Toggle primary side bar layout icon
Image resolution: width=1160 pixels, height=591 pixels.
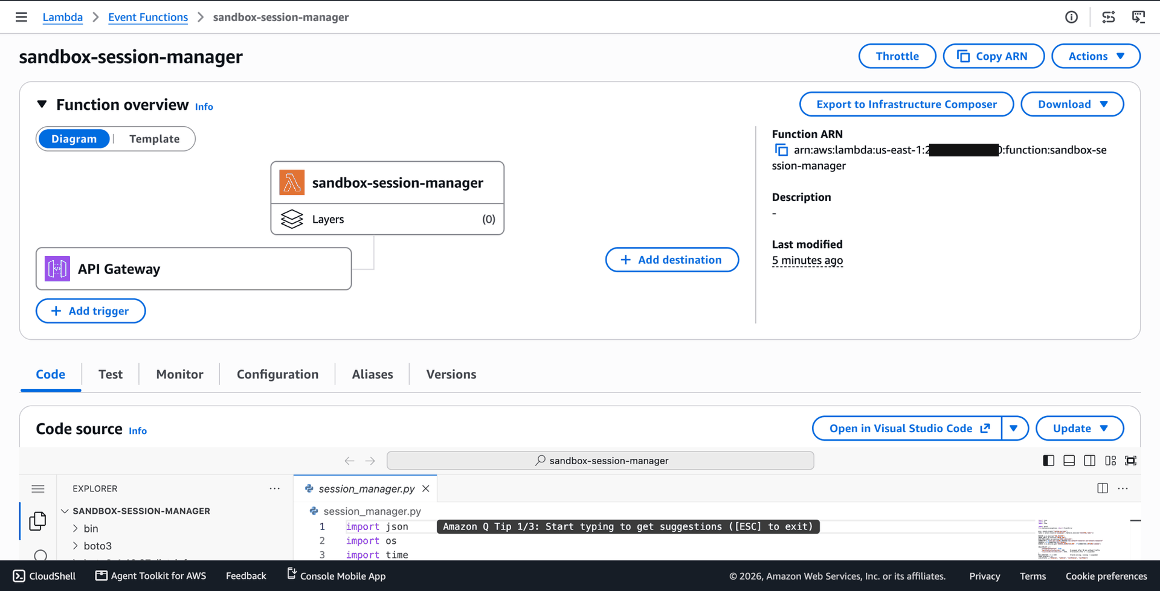[1049, 461]
